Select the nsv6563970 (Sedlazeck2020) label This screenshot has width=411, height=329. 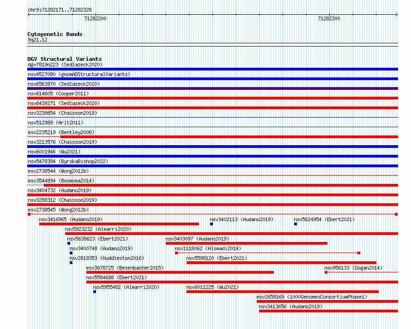pos(64,84)
